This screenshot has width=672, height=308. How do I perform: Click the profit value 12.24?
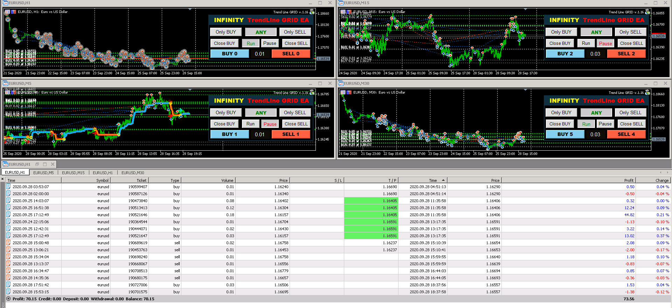click(x=629, y=208)
